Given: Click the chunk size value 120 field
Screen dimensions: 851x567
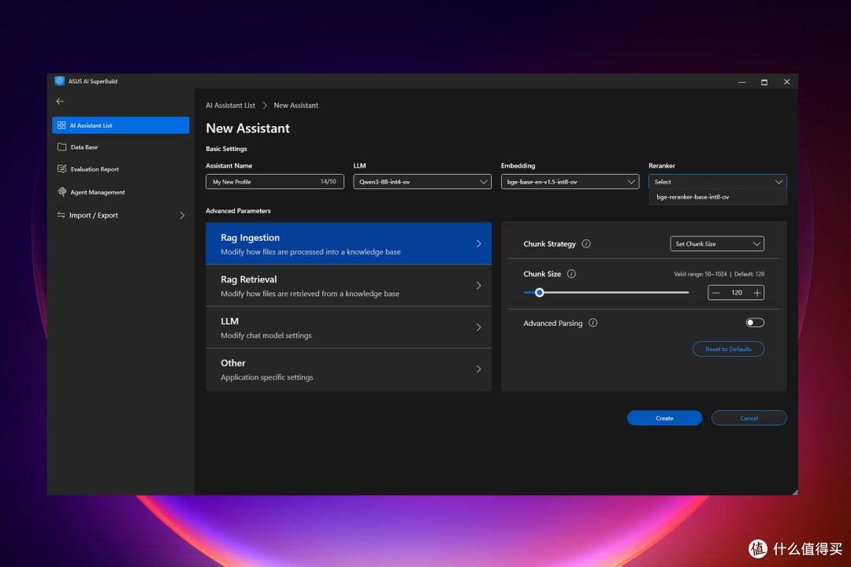Looking at the screenshot, I should point(737,293).
